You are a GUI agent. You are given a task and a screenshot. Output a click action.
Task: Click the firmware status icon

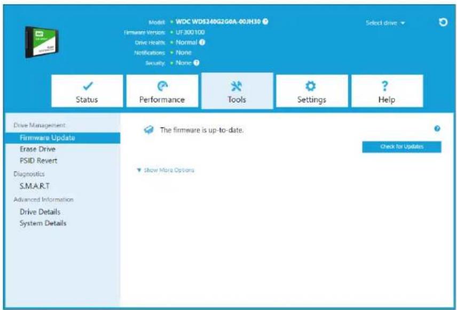(x=148, y=130)
